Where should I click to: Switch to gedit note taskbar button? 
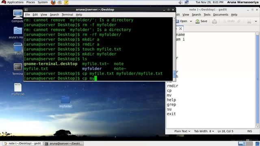(x=23, y=143)
